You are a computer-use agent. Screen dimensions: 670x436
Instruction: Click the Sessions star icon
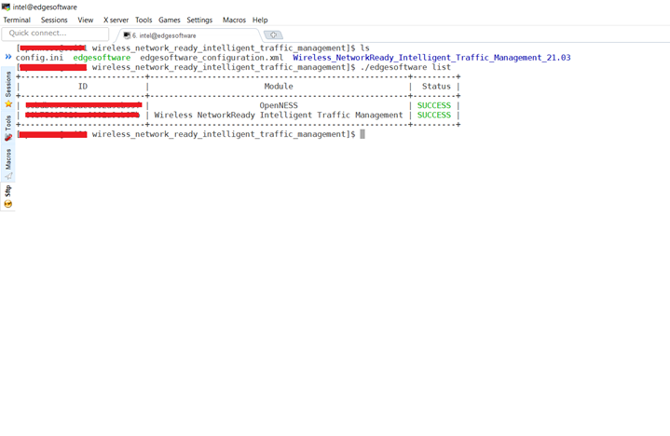coord(8,103)
